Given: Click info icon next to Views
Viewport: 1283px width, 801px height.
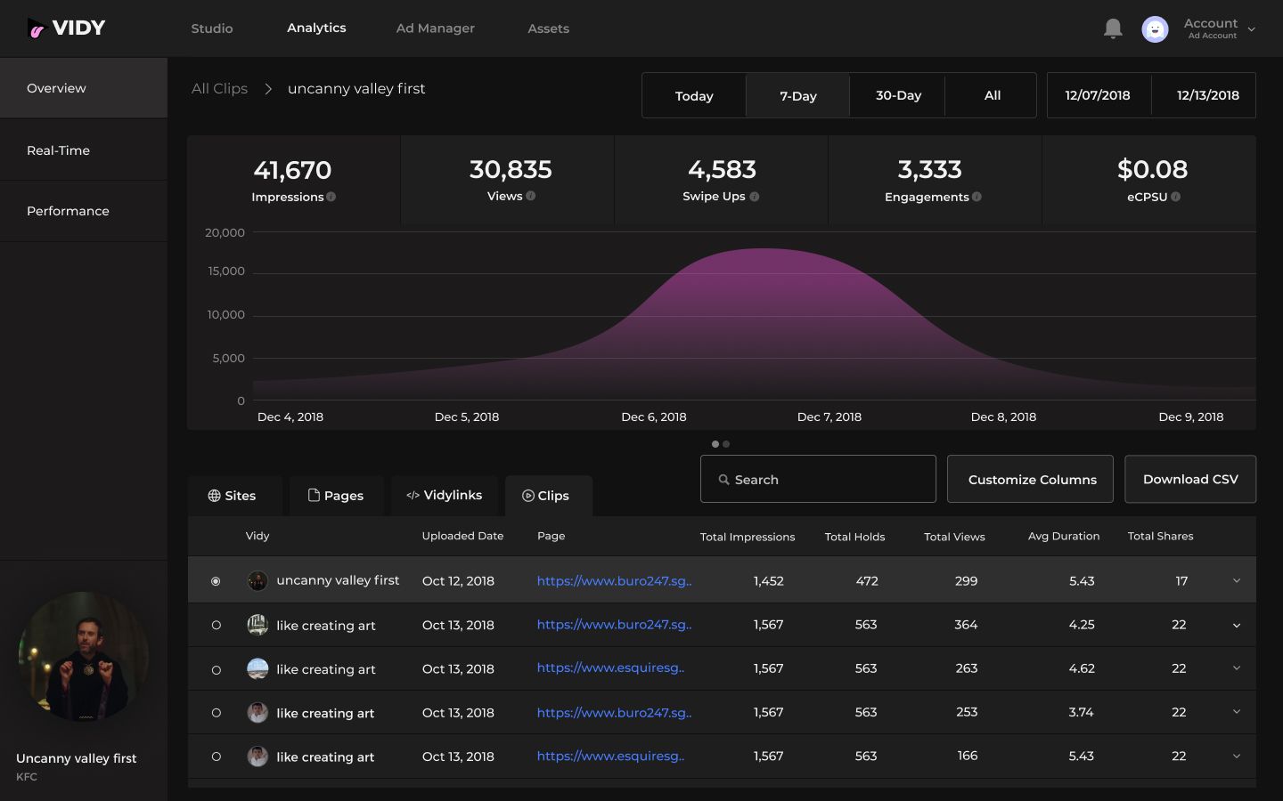Looking at the screenshot, I should pos(531,196).
